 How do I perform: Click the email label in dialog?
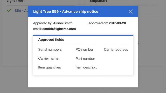(x=37, y=29)
